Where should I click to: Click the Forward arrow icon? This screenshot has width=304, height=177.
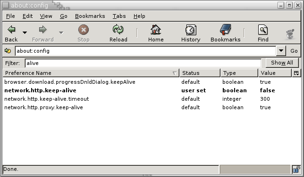pyautogui.click(x=42, y=30)
